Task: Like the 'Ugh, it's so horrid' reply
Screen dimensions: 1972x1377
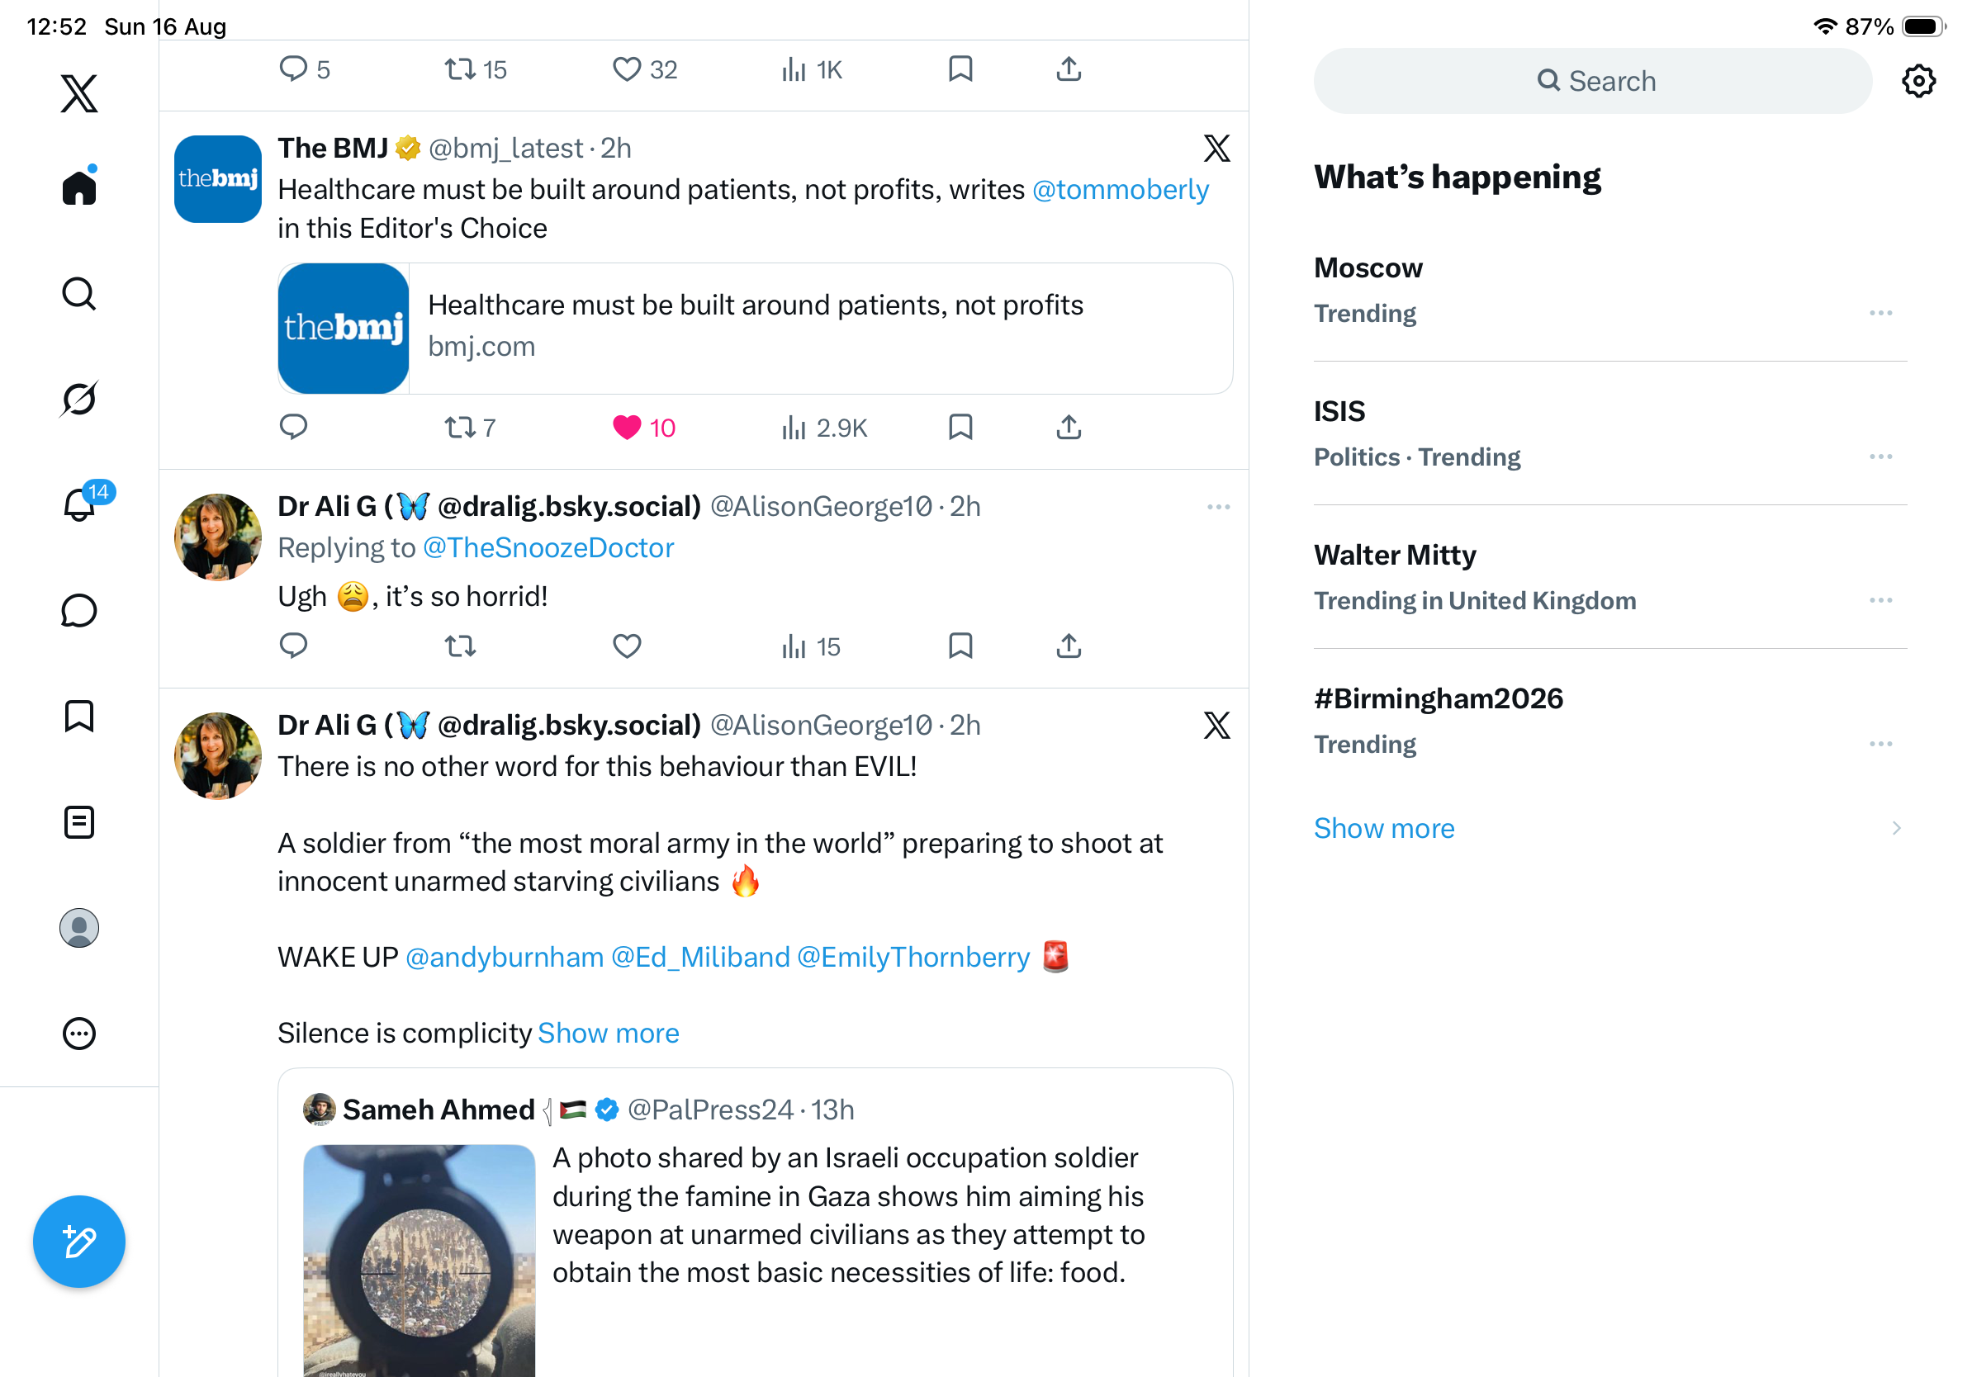Action: tap(627, 646)
